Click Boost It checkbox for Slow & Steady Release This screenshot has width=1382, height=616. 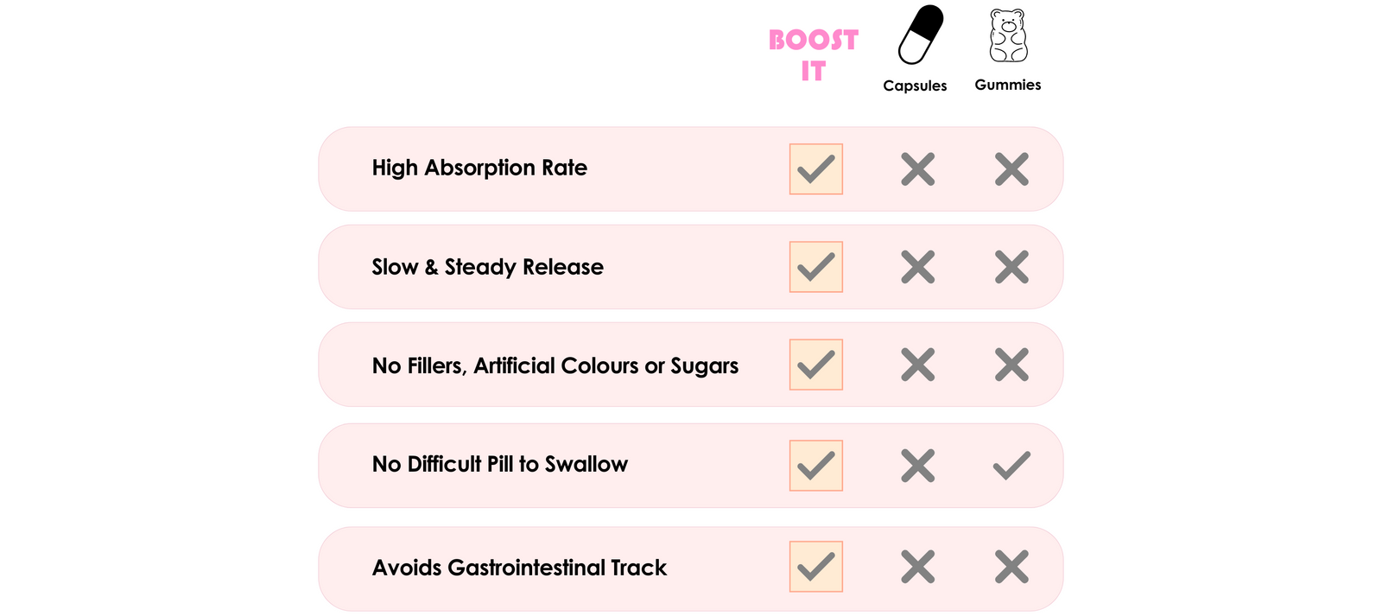point(815,267)
